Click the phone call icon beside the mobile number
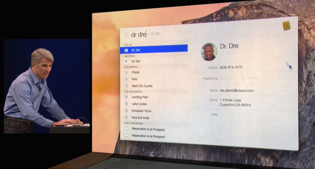Viewport: 315px width, 169px height. click(288, 65)
